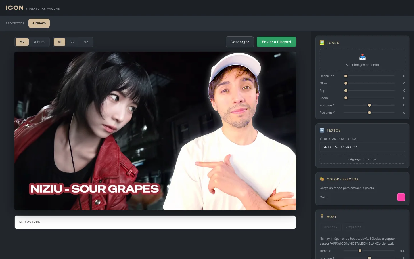Add another title with Agregar otro título

tap(362, 159)
